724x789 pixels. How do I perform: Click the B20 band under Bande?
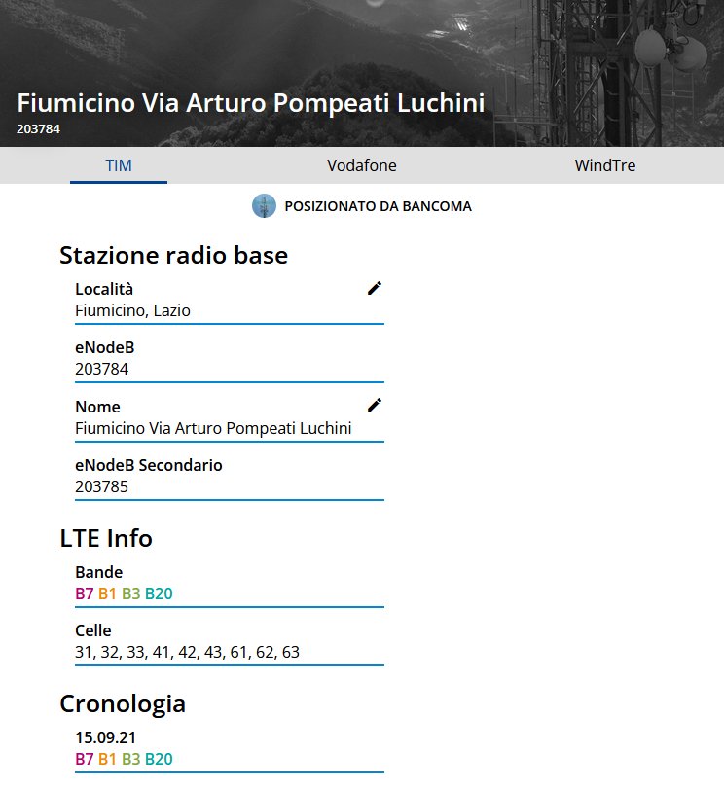[x=159, y=593]
